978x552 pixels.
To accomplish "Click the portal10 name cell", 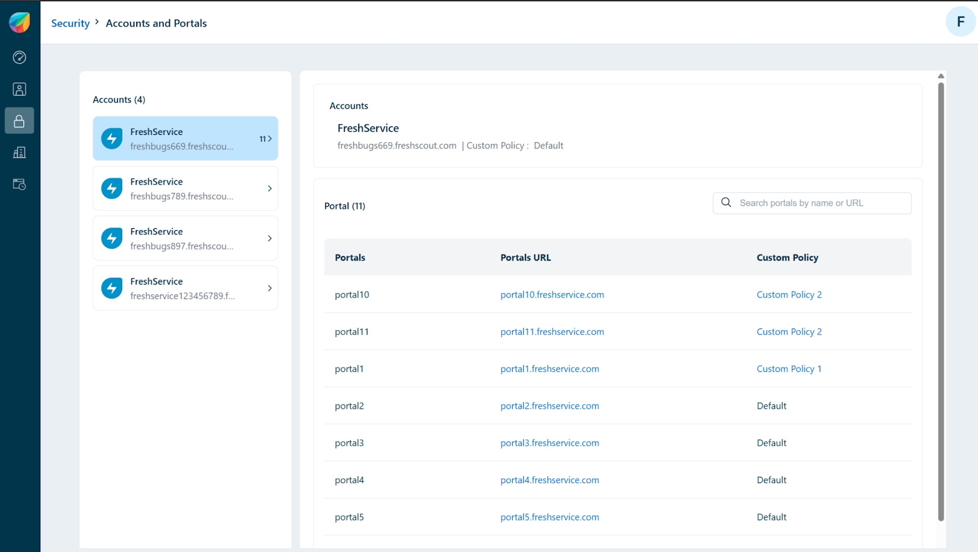I will (x=352, y=294).
